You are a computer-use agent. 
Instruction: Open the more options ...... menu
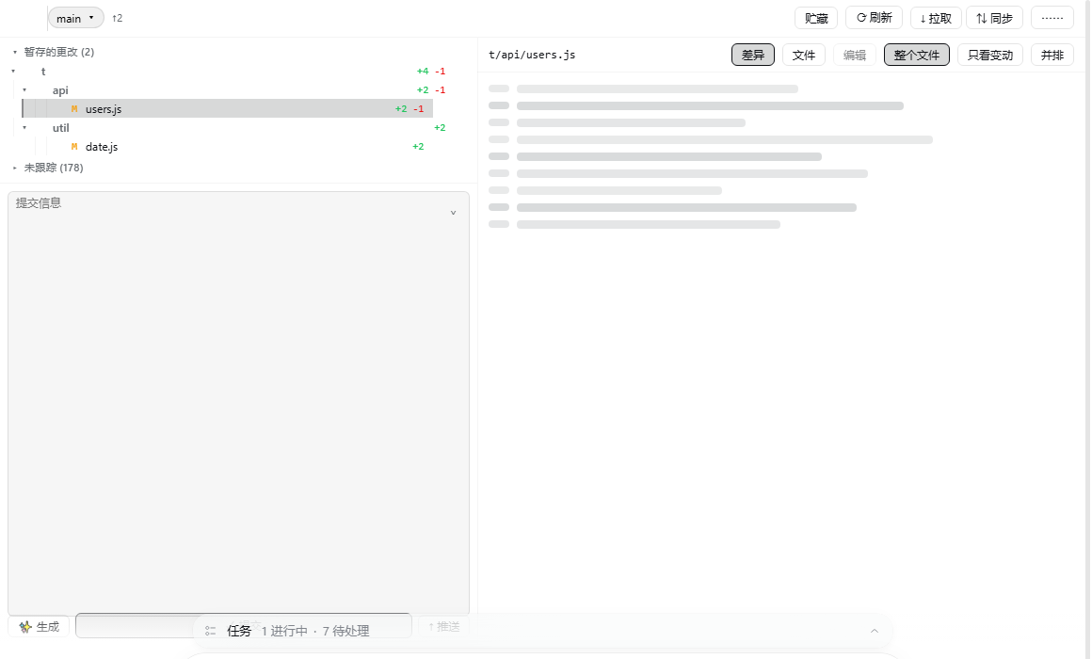(1052, 18)
